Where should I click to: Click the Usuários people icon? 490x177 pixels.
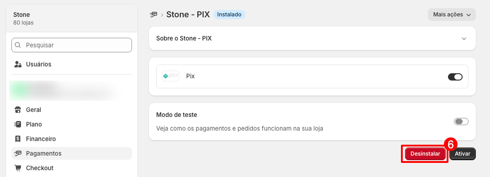tap(18, 65)
